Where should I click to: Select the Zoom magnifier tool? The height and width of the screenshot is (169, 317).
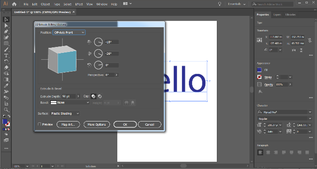pyautogui.click(x=6, y=110)
